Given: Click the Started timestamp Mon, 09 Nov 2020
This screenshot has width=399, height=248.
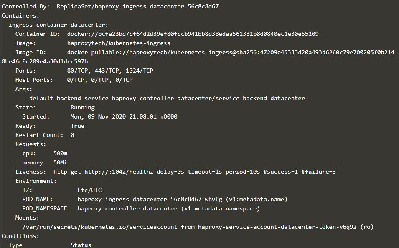Looking at the screenshot, I should pos(124,116).
